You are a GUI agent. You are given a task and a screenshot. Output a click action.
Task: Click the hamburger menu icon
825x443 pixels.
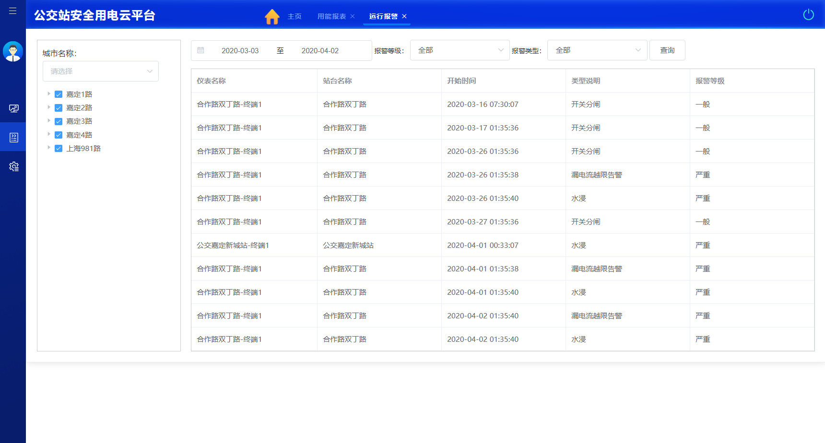[13, 11]
